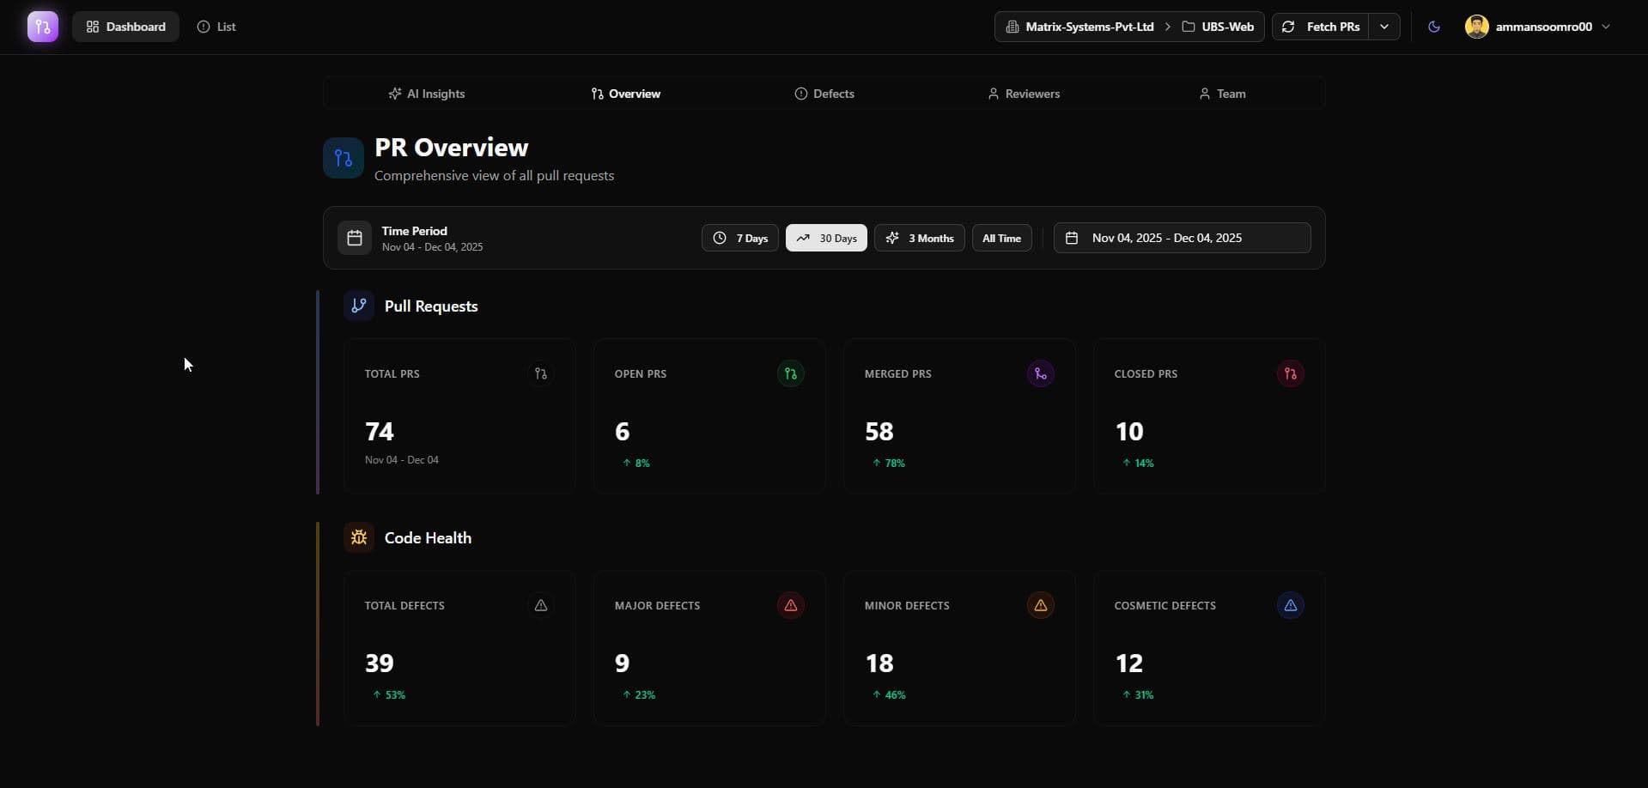The image size is (1648, 788).
Task: Switch to the Defects tab
Action: pyautogui.click(x=824, y=94)
